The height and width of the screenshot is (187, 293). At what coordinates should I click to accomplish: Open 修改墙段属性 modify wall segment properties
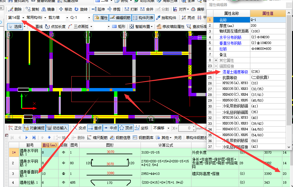coord(171,27)
